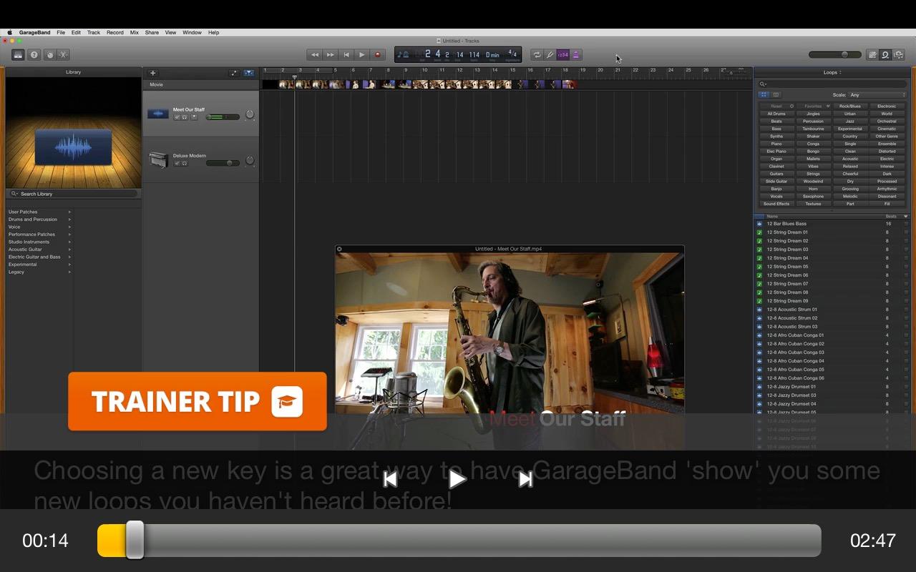Click the red Record button in transport
The image size is (916, 572).
(x=378, y=54)
